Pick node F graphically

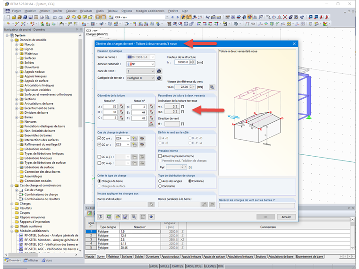click(x=151, y=118)
